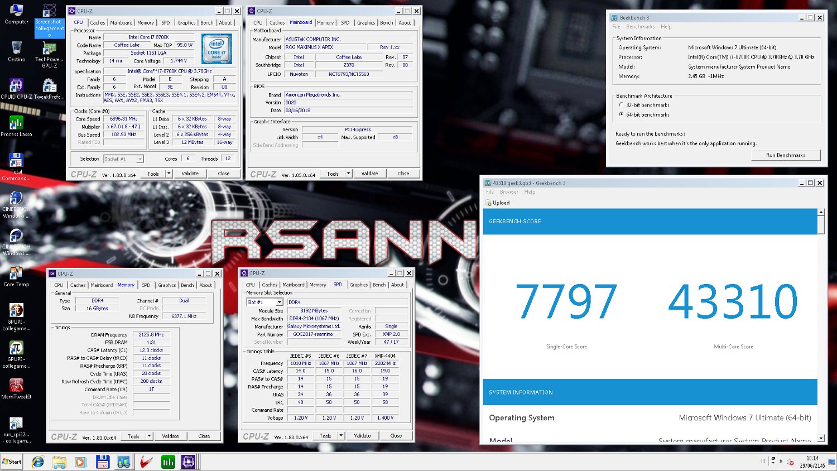837x471 pixels.
Task: Switch to Caches tab in CPU window
Action: (x=97, y=23)
